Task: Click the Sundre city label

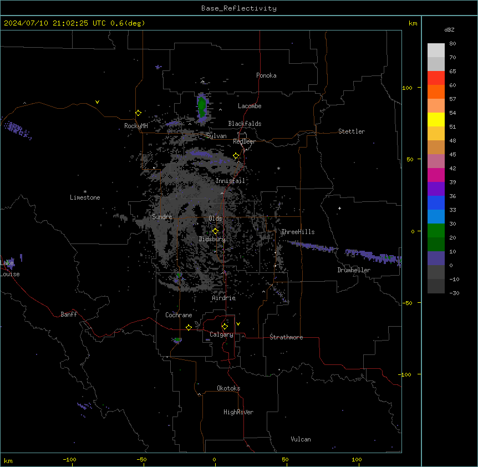Action: [x=162, y=217]
